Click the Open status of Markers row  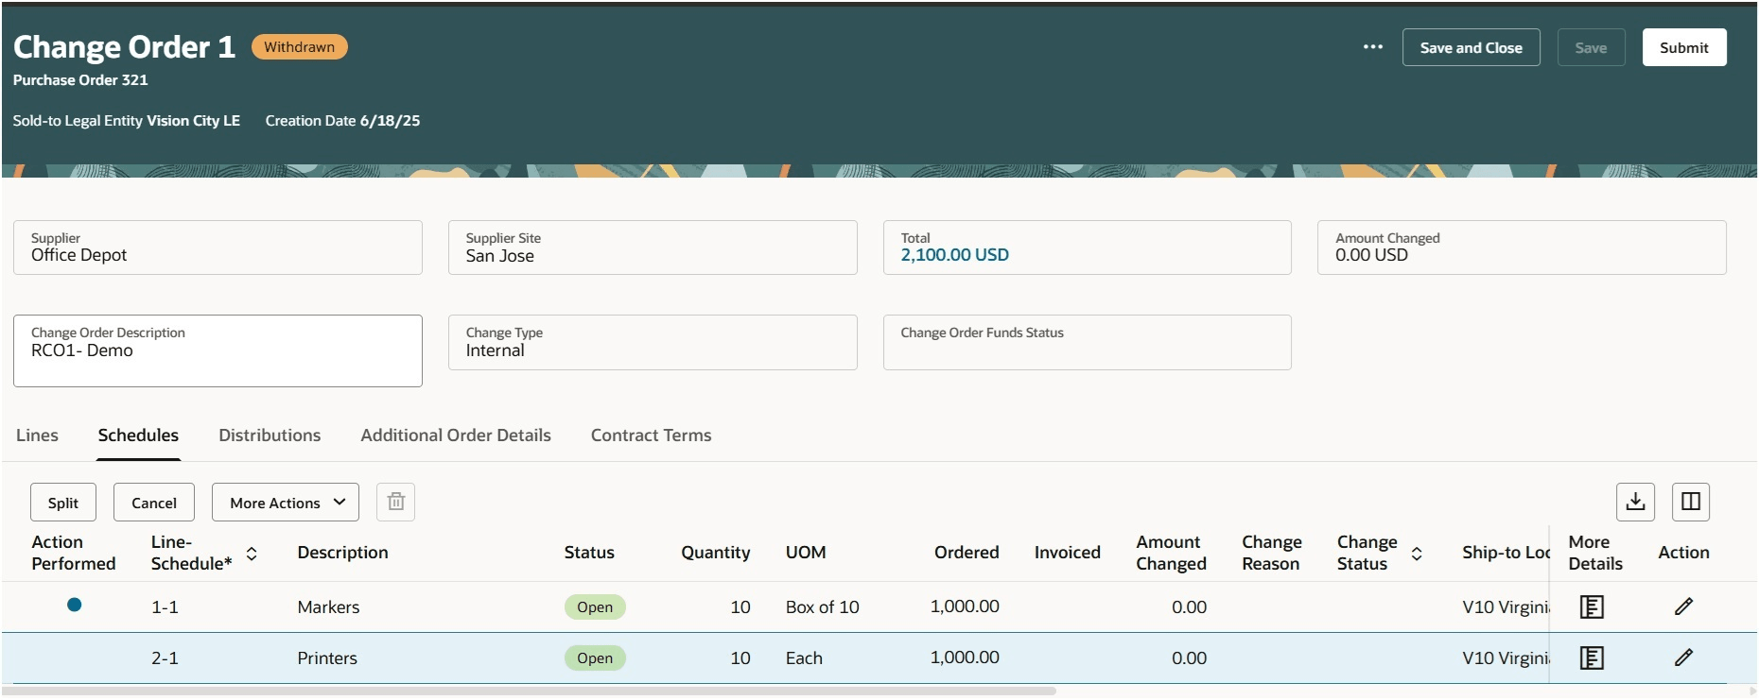[595, 606]
